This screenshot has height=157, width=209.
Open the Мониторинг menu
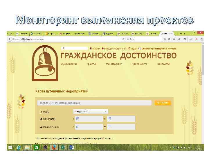(x=114, y=64)
